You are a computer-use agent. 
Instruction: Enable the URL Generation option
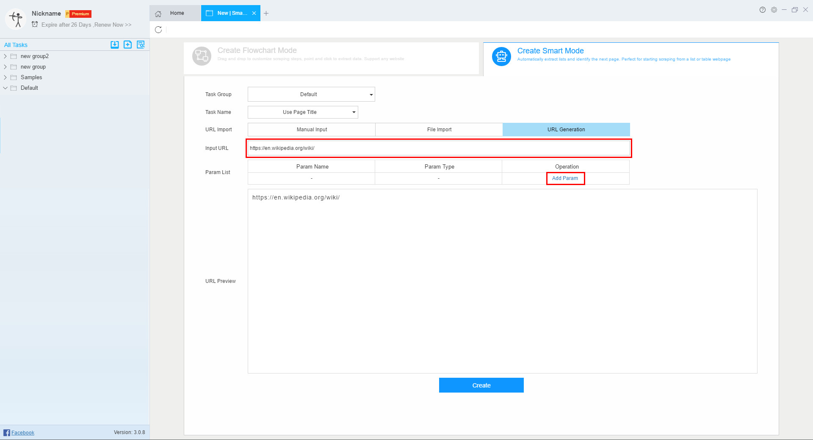click(566, 130)
